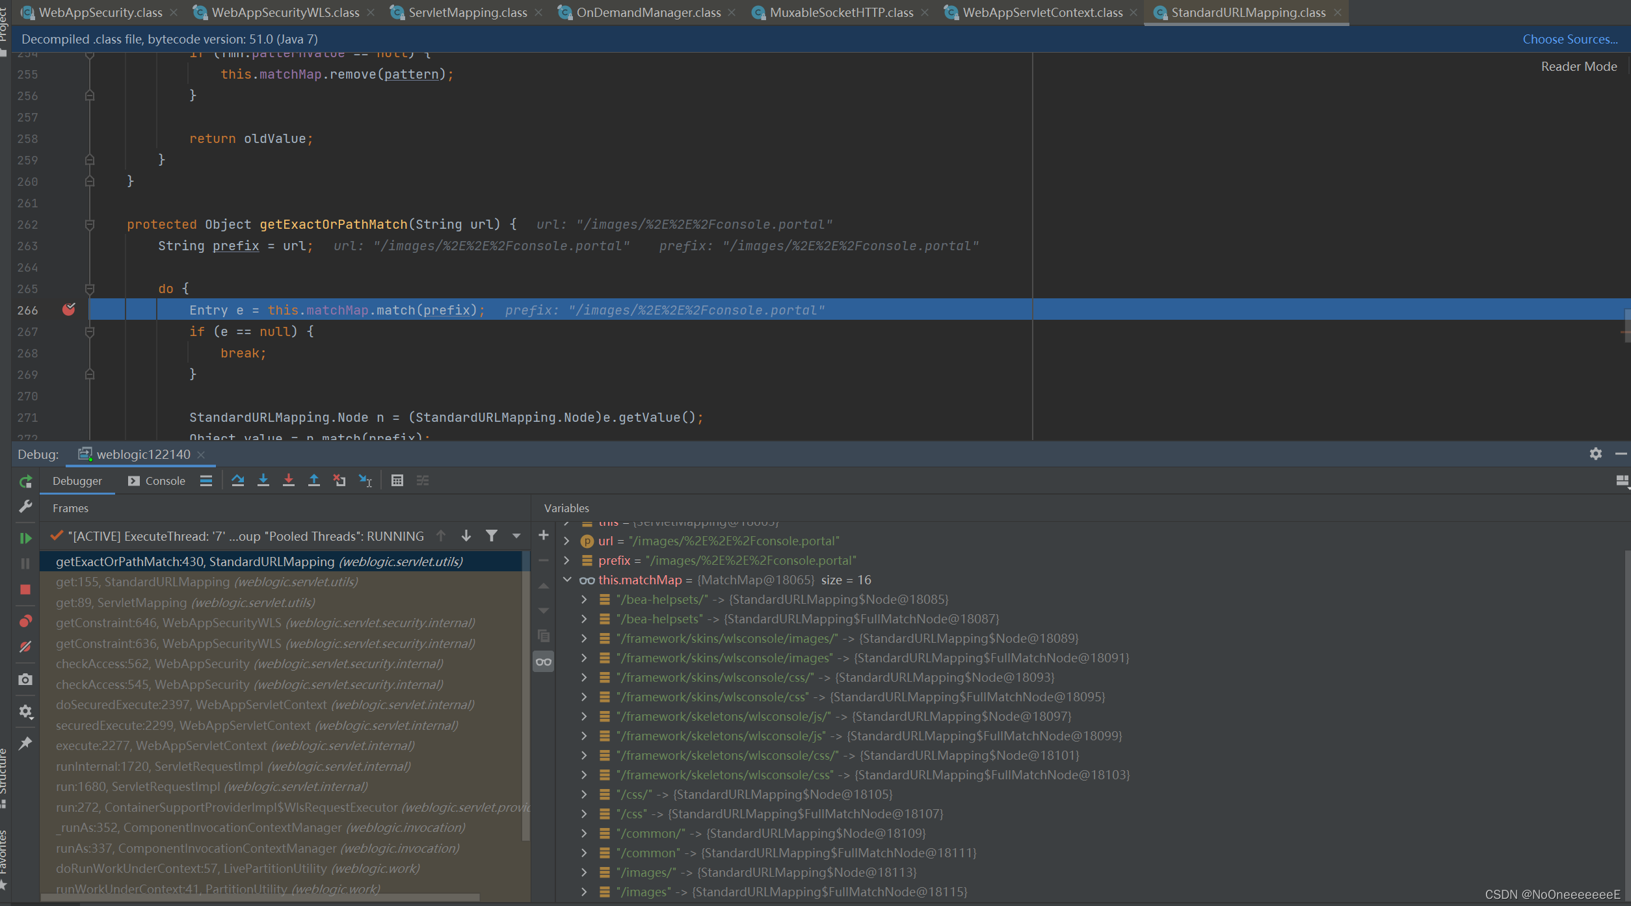Screen dimensions: 1631x906
Task: Add new watch with plus icon
Action: (x=544, y=536)
